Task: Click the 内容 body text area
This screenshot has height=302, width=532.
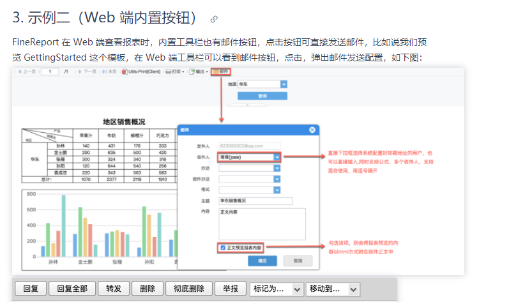Action: (x=262, y=224)
